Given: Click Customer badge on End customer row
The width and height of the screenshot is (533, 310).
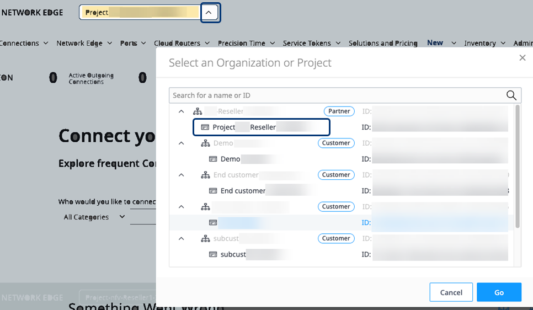Looking at the screenshot, I should [x=336, y=175].
